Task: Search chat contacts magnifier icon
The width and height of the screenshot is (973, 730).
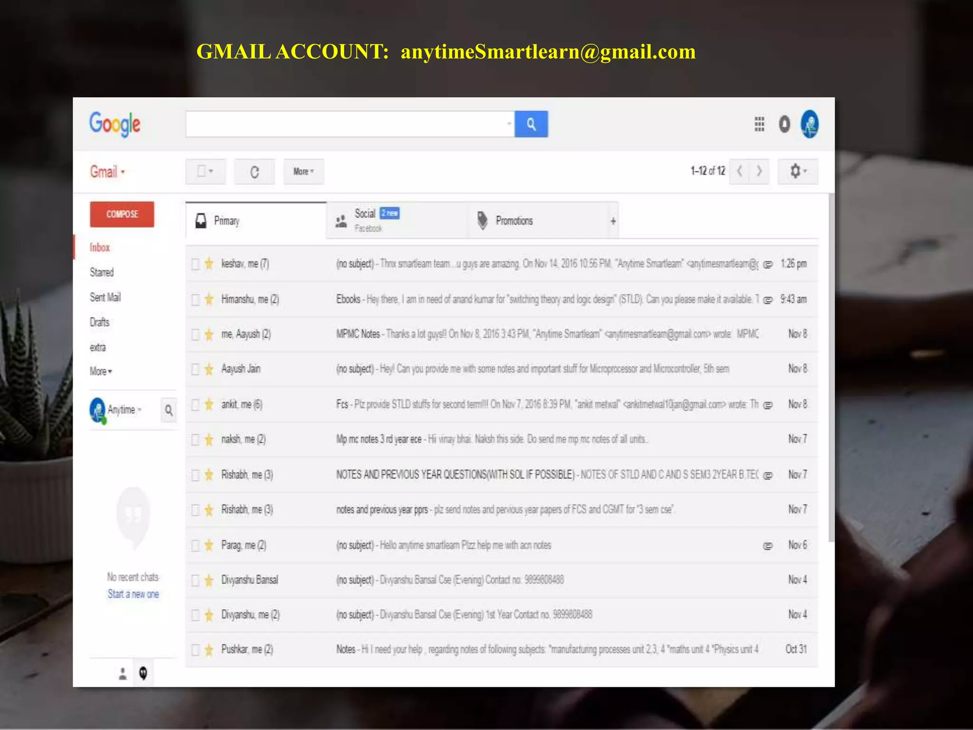Action: (x=169, y=410)
